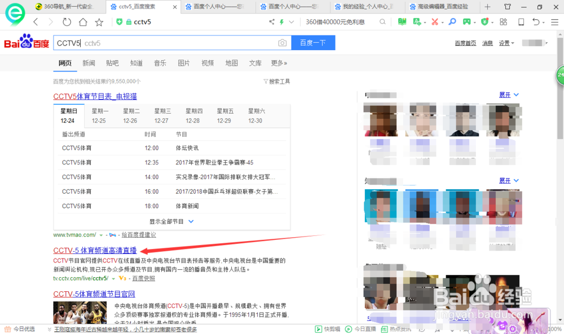Viewport: 564px width, 334px height.
Task: Open the four-squares extensions grid icon
Action: (x=503, y=22)
